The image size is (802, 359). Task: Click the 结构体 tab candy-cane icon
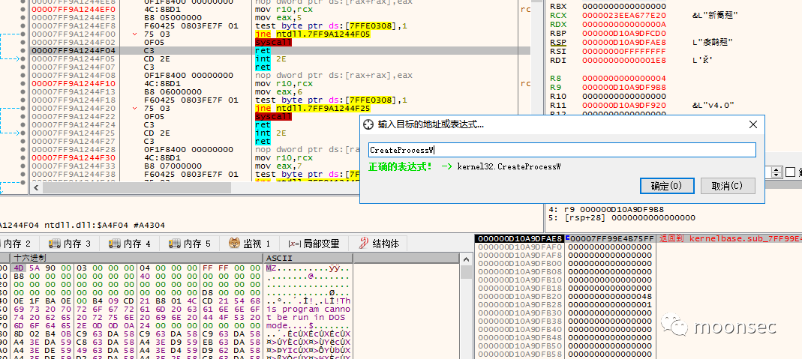[364, 243]
